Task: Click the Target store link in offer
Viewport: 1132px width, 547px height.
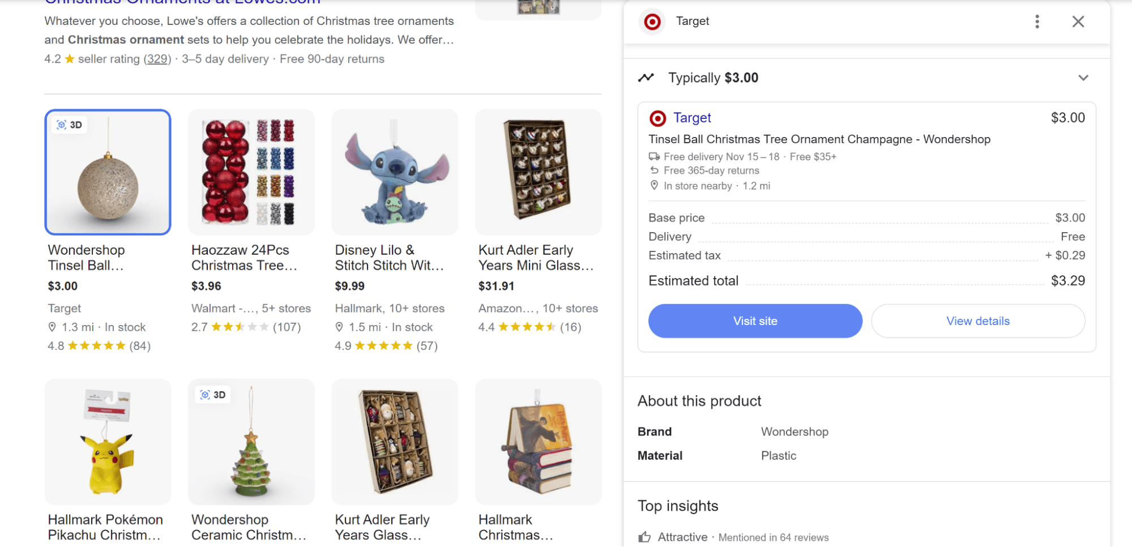Action: point(691,118)
